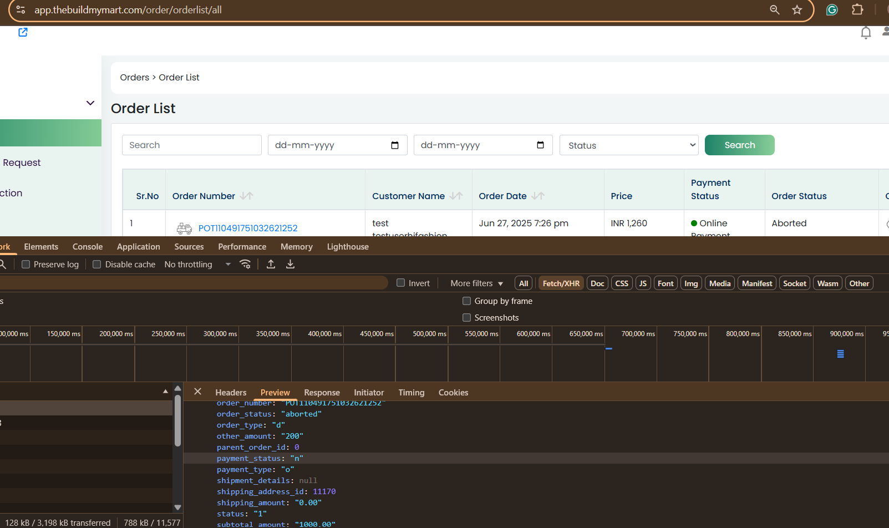Switch to Response tab of request

pyautogui.click(x=322, y=393)
